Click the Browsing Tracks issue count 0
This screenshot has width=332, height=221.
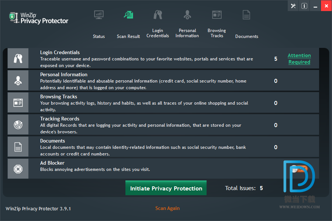point(276,103)
